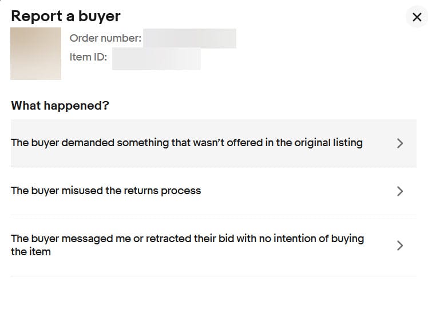Click the "What happened?" heading
Image resolution: width=428 pixels, height=330 pixels.
(x=60, y=106)
